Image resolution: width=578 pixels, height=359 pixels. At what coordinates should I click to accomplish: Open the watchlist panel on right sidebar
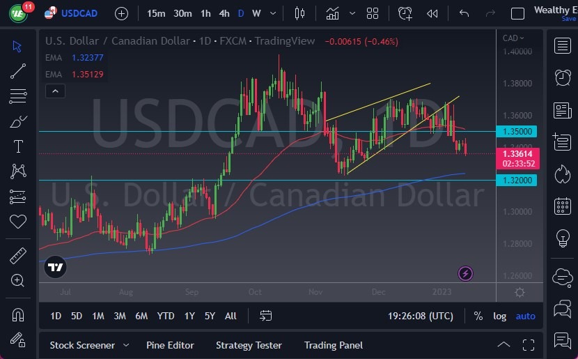coord(562,46)
